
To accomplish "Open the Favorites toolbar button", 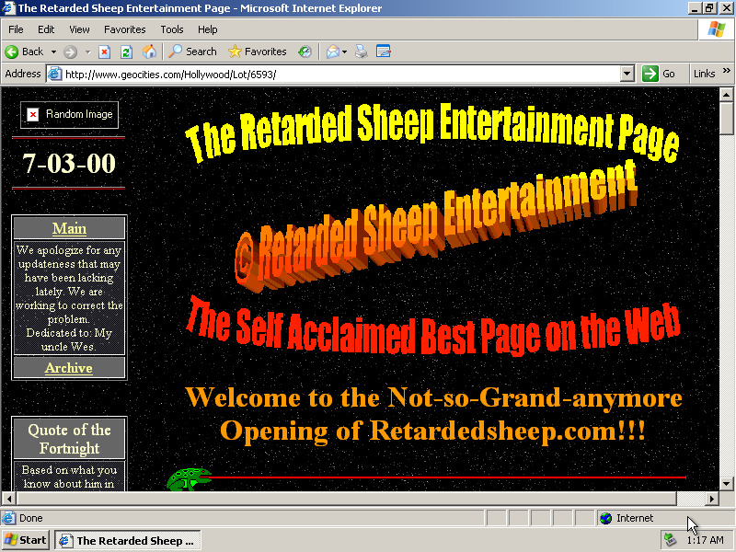I will point(258,52).
